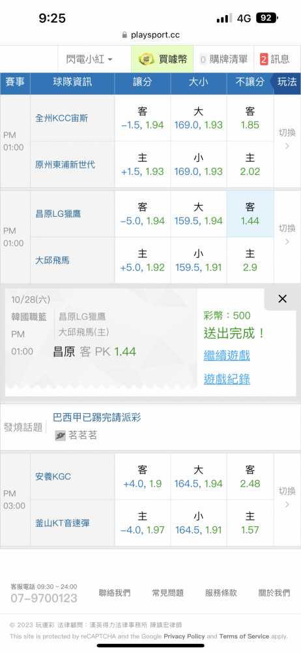Viewport: 301px width, 653px height.
Task: Click the coin icon beside 買噱幣
Action: [x=147, y=59]
